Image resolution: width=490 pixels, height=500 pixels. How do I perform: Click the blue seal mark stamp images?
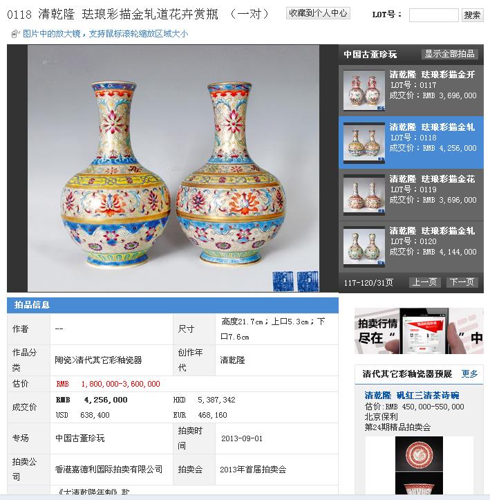click(x=295, y=281)
